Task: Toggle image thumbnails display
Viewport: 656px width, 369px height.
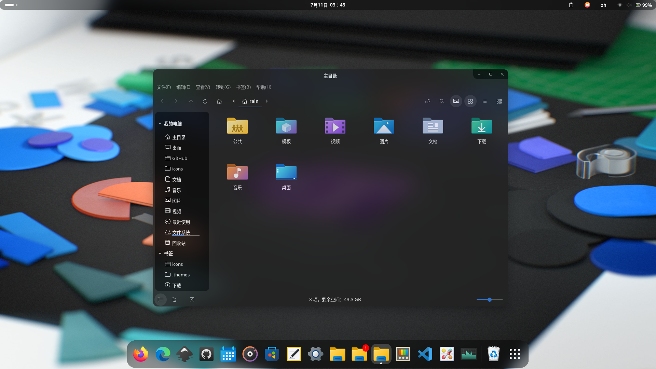Action: pos(456,101)
